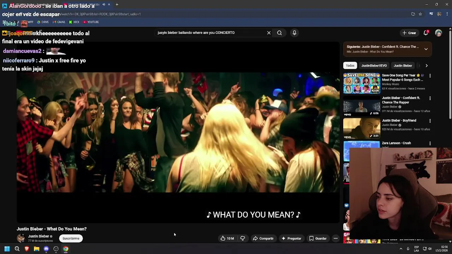Click the Suscribirme button
Viewport: 452px width, 254px height.
[x=71, y=238]
